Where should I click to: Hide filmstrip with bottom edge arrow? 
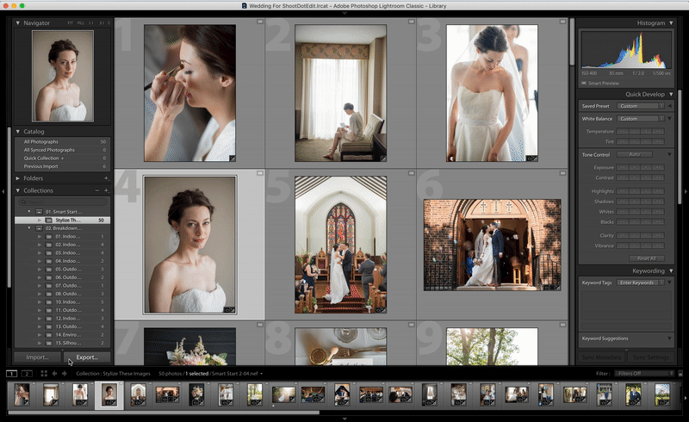(344, 419)
